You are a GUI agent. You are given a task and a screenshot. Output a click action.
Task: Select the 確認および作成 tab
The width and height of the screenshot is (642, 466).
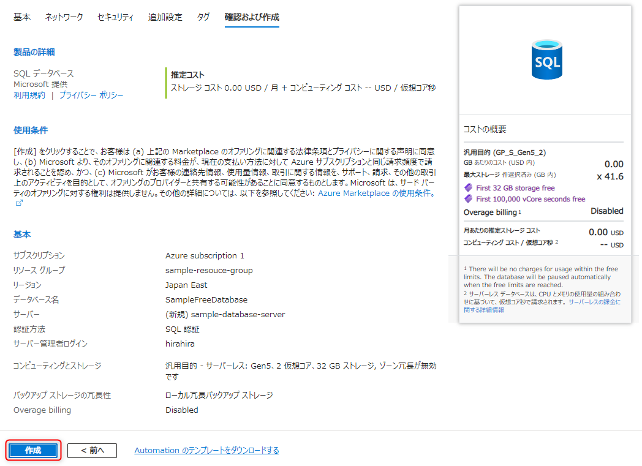tap(252, 17)
